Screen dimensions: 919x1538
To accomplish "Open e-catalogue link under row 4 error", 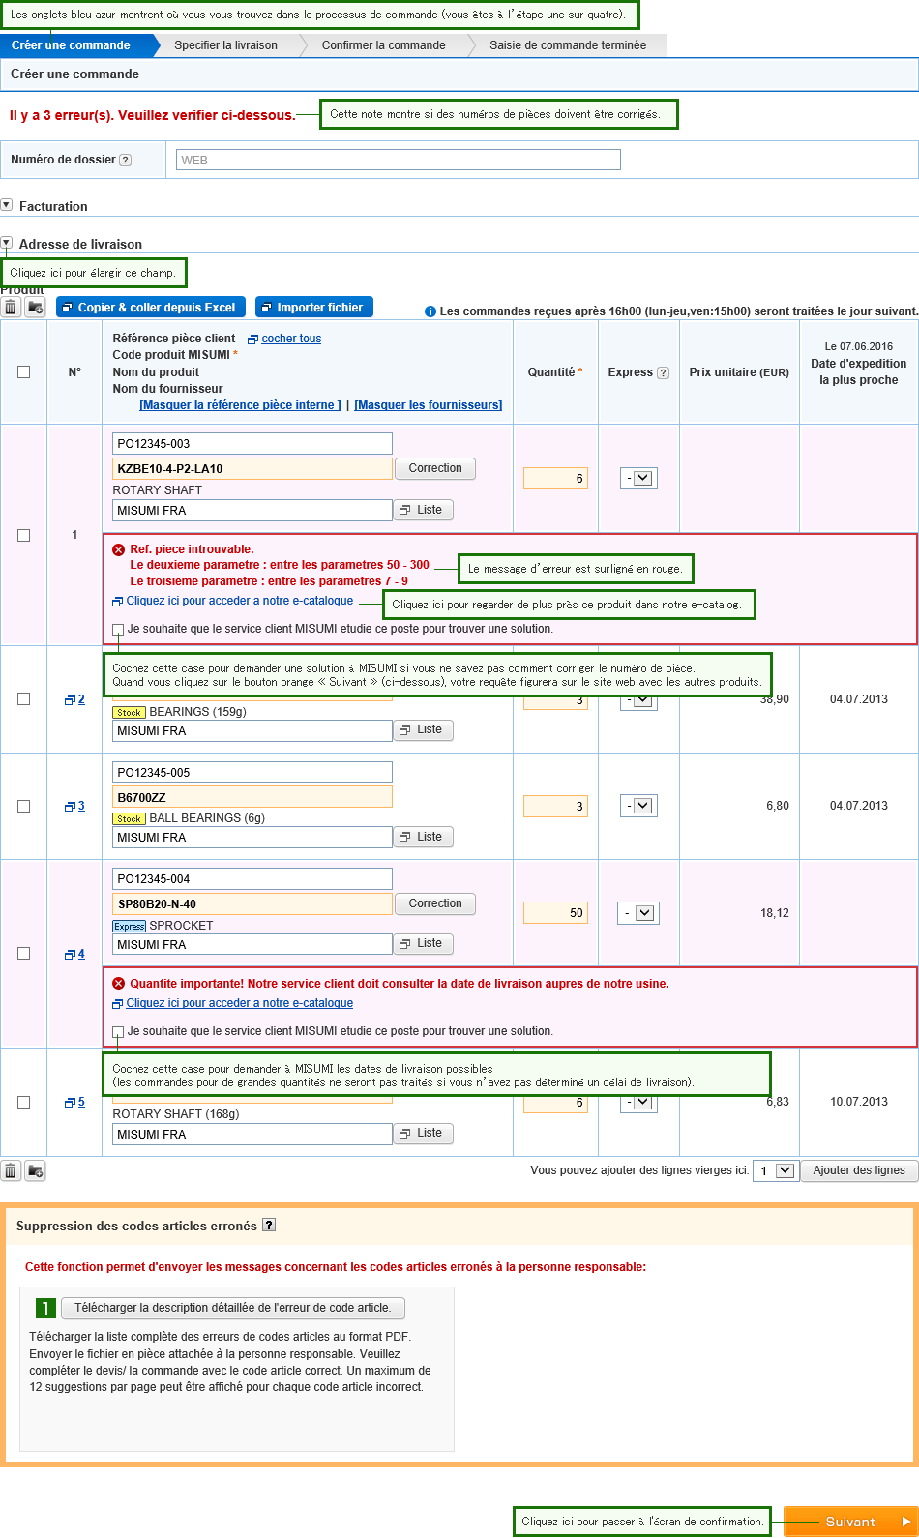I will [240, 1003].
